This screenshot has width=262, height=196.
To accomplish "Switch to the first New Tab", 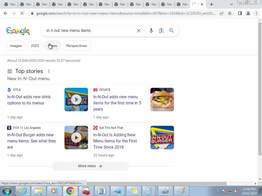I will (x=10, y=4).
